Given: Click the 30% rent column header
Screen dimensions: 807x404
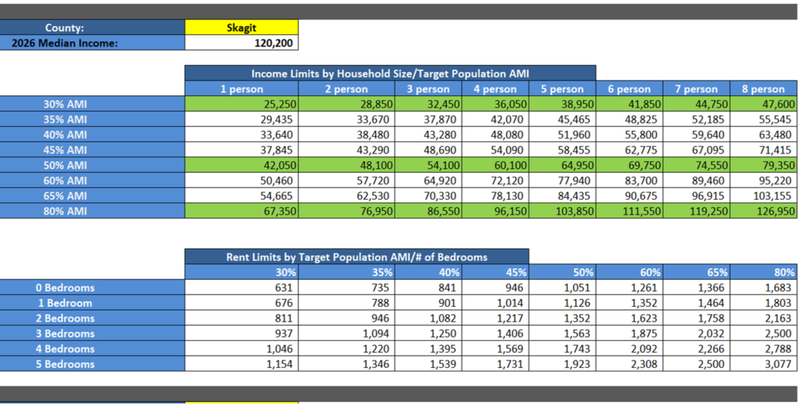Looking at the screenshot, I should pyautogui.click(x=241, y=272).
